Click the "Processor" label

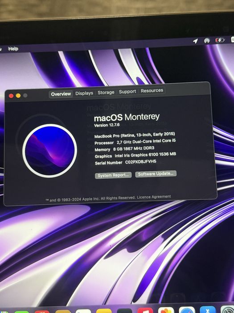coord(104,143)
